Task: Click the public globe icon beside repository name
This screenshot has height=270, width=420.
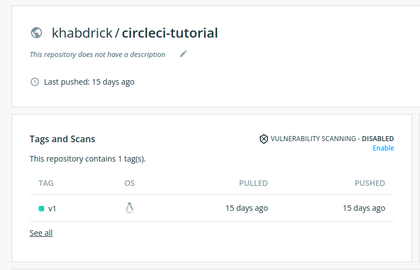Action: coord(36,33)
